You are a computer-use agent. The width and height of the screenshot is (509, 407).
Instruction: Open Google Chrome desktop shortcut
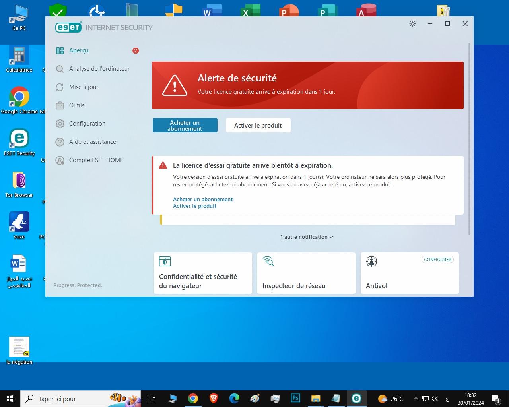click(x=19, y=101)
